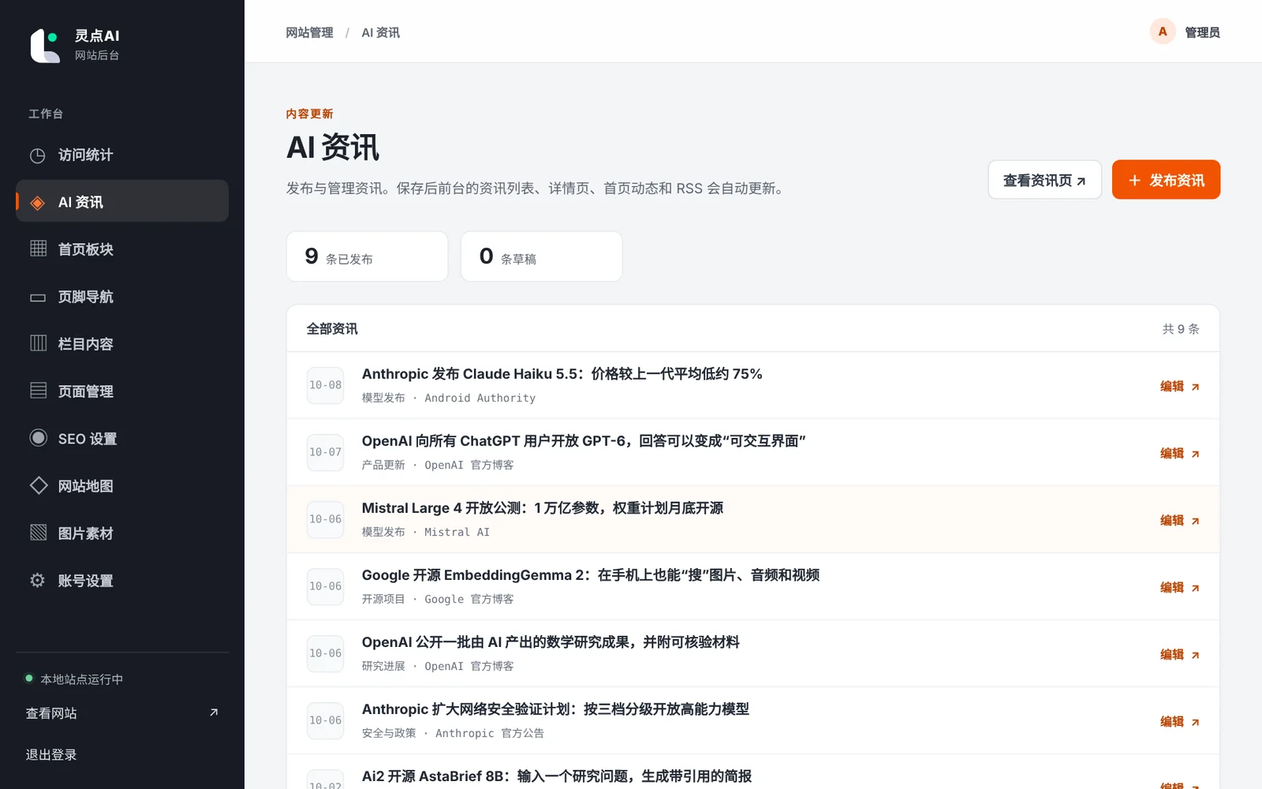The height and width of the screenshot is (789, 1262).
Task: Open the Ai2 开源 AstaBrief 8B title
Action: point(557,776)
